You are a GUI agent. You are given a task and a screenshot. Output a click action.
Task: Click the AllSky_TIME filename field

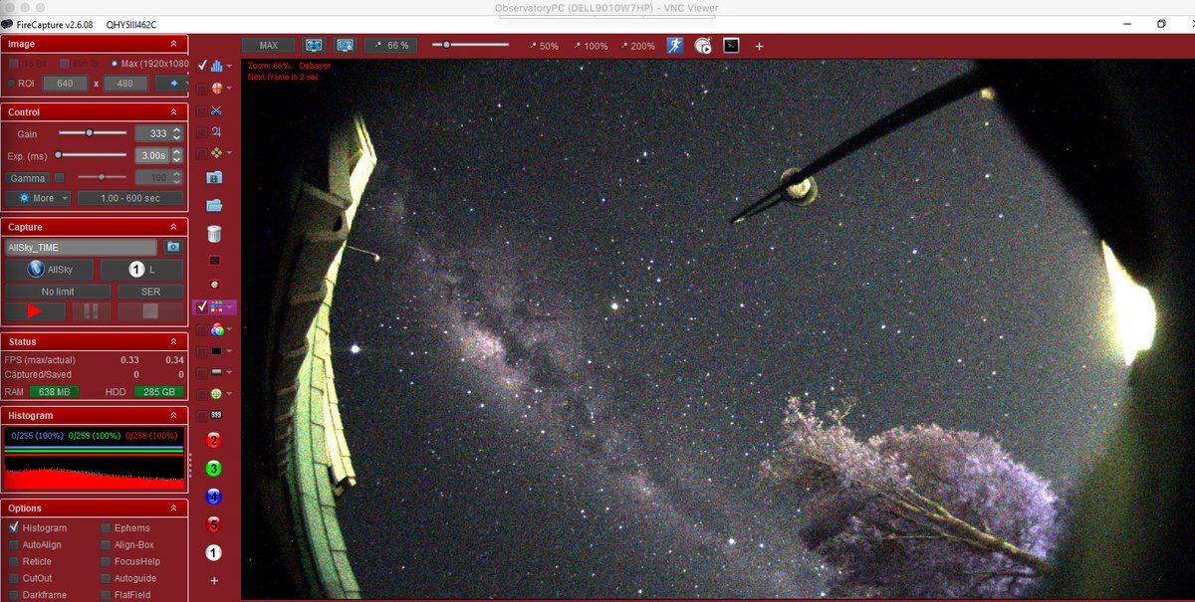[x=82, y=247]
